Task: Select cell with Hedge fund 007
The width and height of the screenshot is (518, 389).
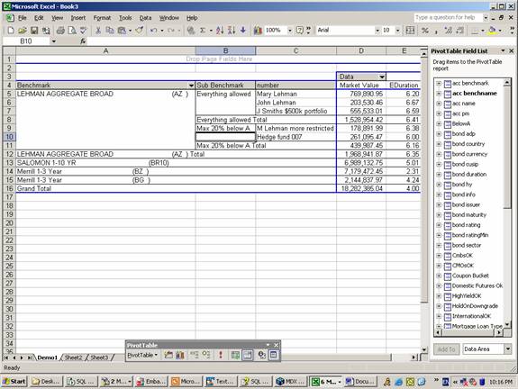Action: (295, 137)
